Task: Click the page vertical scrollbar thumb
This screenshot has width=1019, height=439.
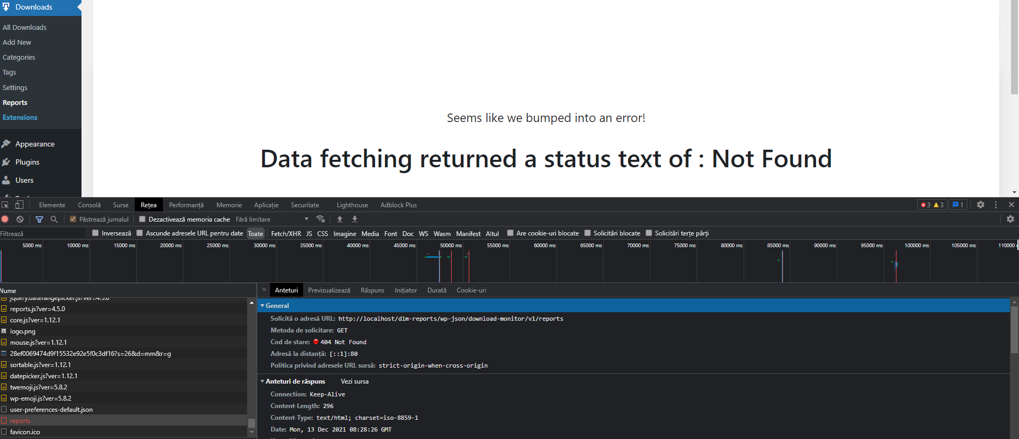Action: [x=1014, y=48]
